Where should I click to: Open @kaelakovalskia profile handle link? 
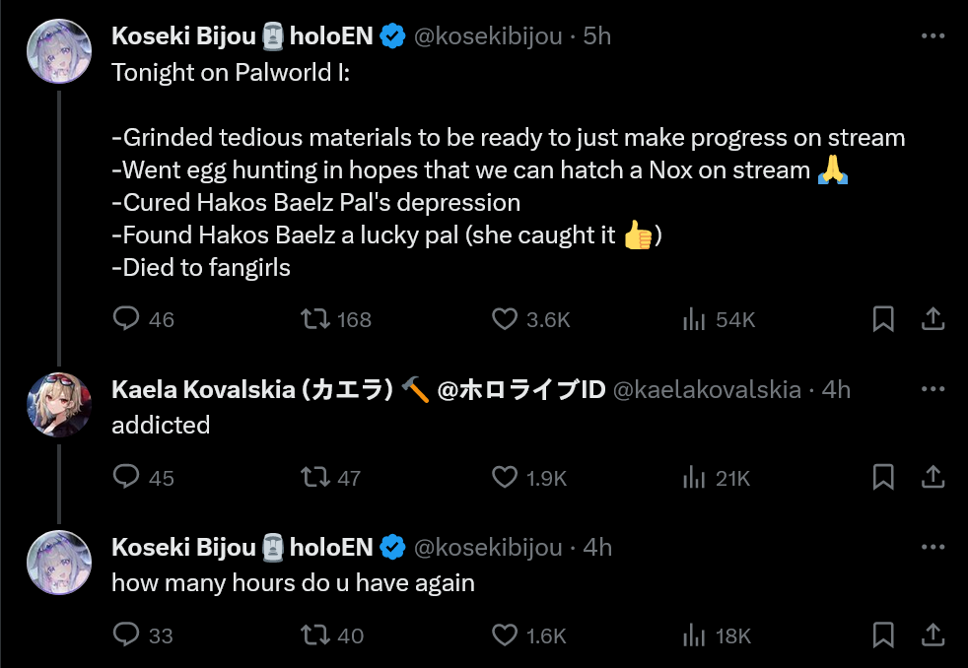(707, 390)
